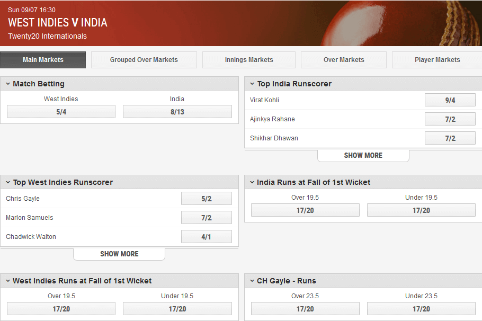Select Ajinkya Rahane 7/2 odds
This screenshot has width=482, height=321.
point(450,119)
